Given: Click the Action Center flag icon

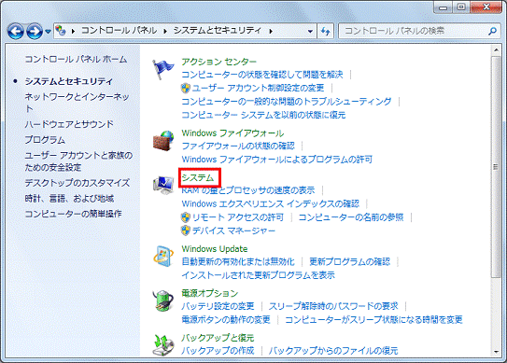Looking at the screenshot, I should (163, 69).
